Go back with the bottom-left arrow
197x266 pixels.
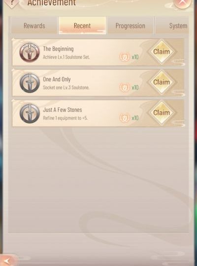click(x=8, y=261)
